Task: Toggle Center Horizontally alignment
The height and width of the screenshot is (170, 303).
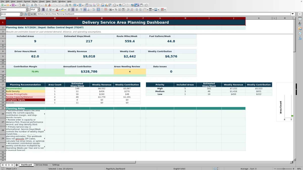Action: pos(73,10)
